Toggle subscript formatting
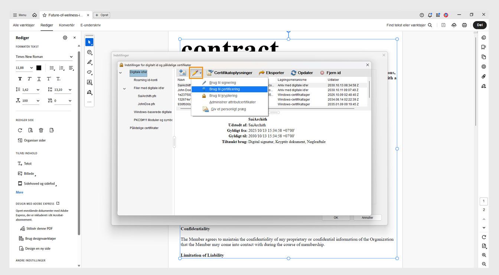Screen dimensions: 499x275 pos(58,79)
